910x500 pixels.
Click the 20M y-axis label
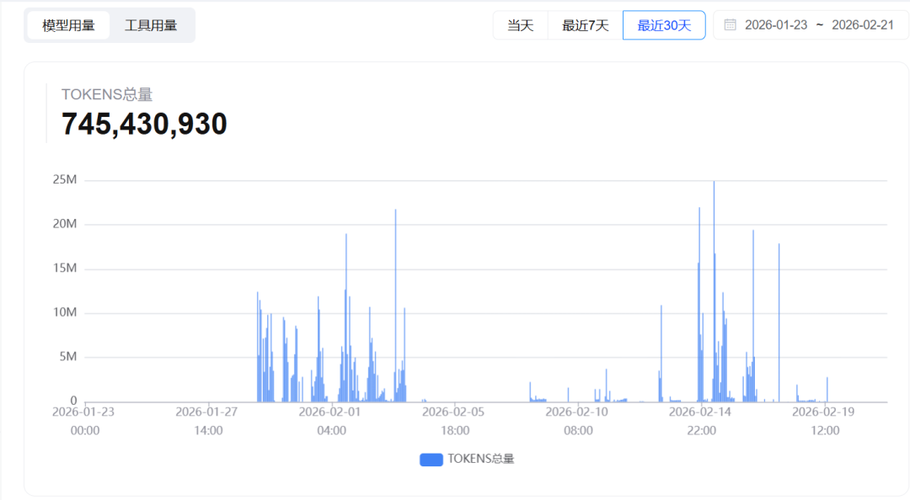tap(64, 224)
